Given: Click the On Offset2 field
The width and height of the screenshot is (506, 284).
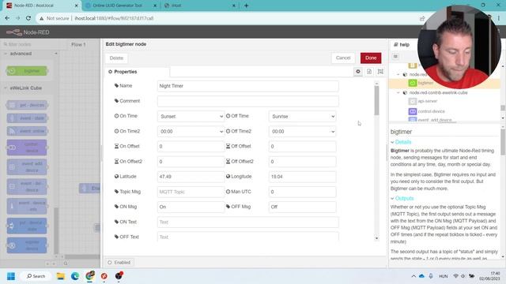Looking at the screenshot, I should pyautogui.click(x=191, y=162).
